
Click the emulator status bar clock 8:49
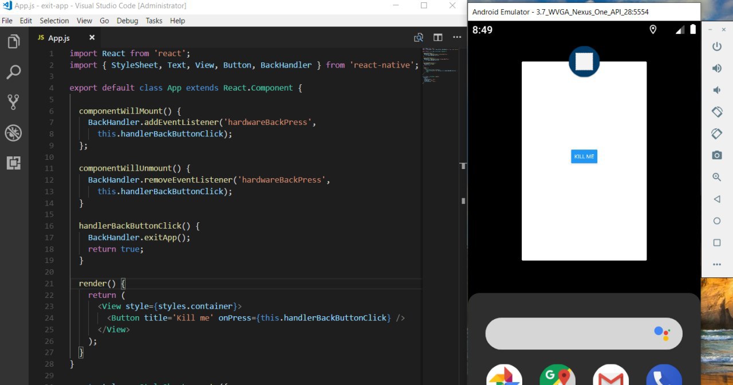482,30
